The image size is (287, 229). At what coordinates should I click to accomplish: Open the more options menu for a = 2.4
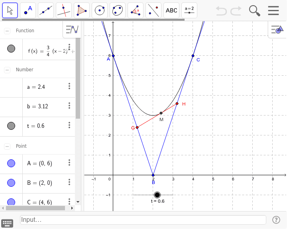pyautogui.click(x=69, y=86)
